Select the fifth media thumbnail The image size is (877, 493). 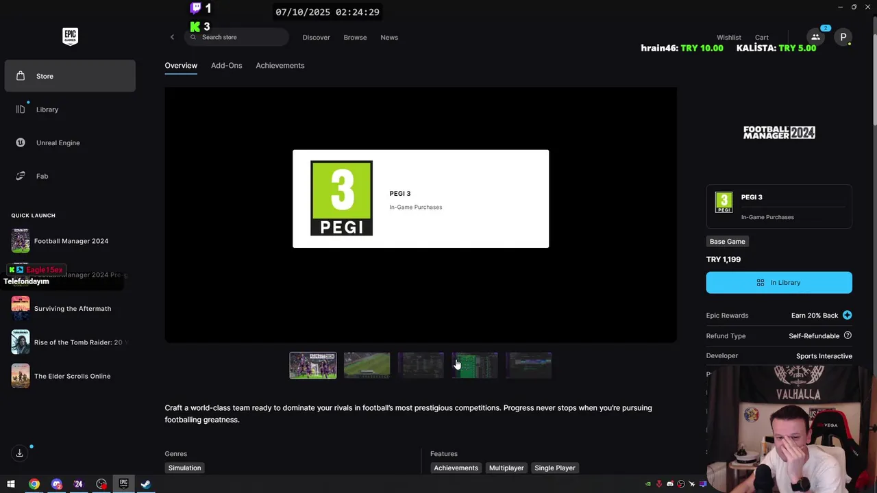point(528,366)
